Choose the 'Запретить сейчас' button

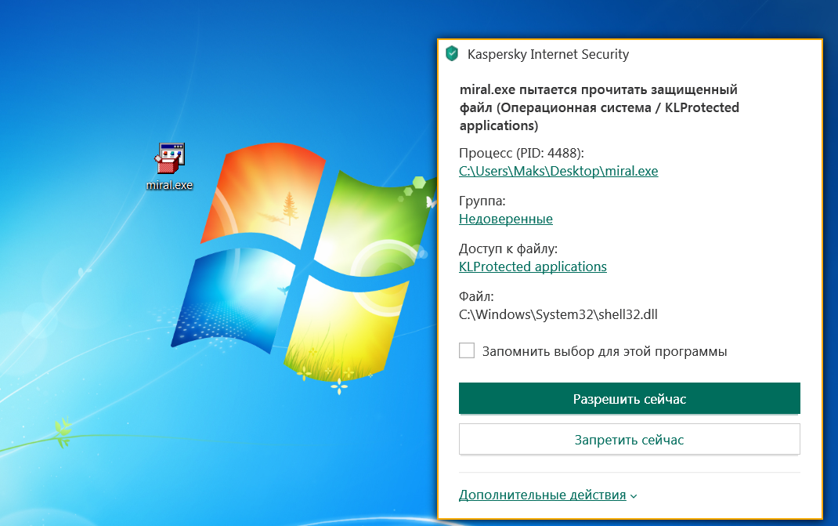pos(629,439)
